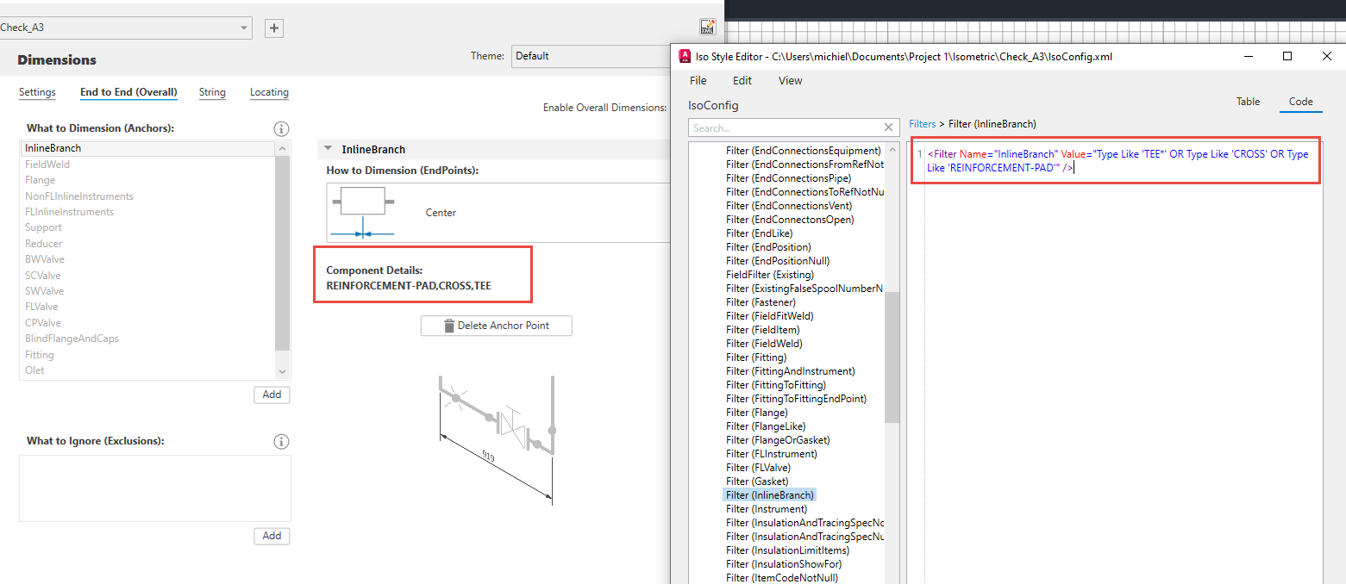Open the Check_A3 style dropdown
Image resolution: width=1346 pixels, height=584 pixels.
pyautogui.click(x=244, y=27)
